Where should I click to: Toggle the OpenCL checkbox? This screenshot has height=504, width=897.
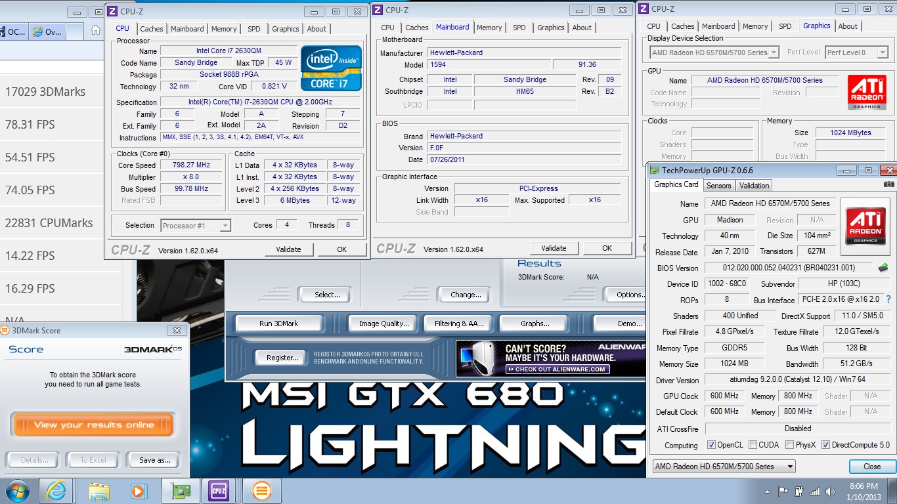(711, 444)
